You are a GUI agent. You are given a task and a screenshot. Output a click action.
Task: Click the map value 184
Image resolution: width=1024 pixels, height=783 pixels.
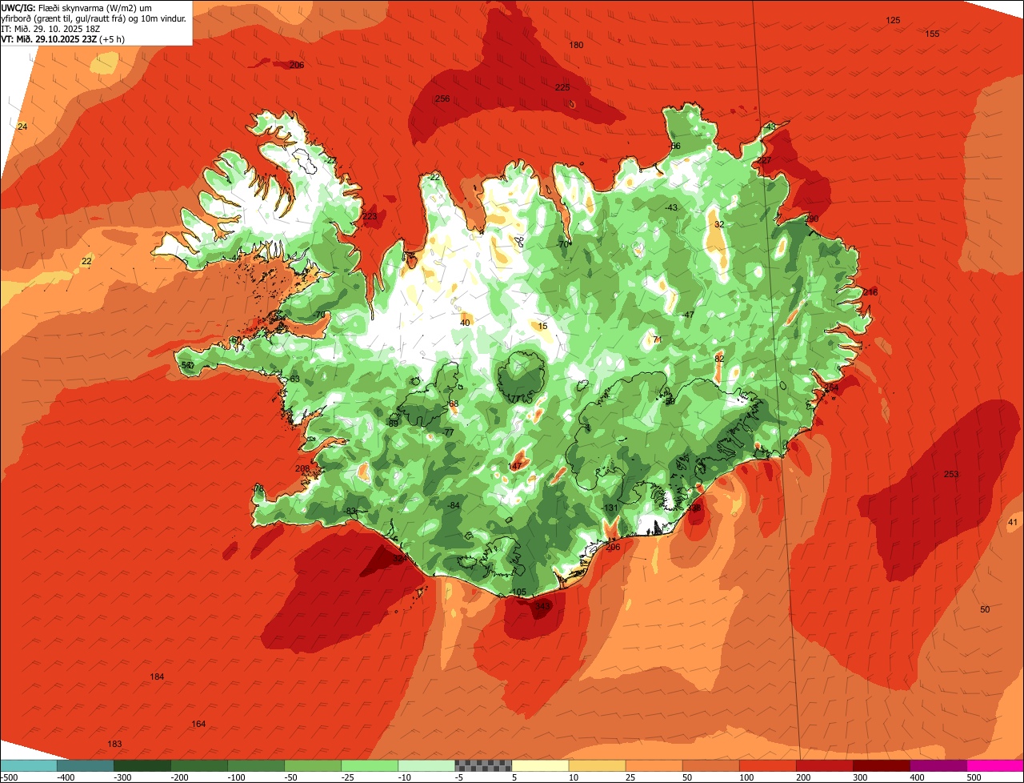[x=157, y=677]
